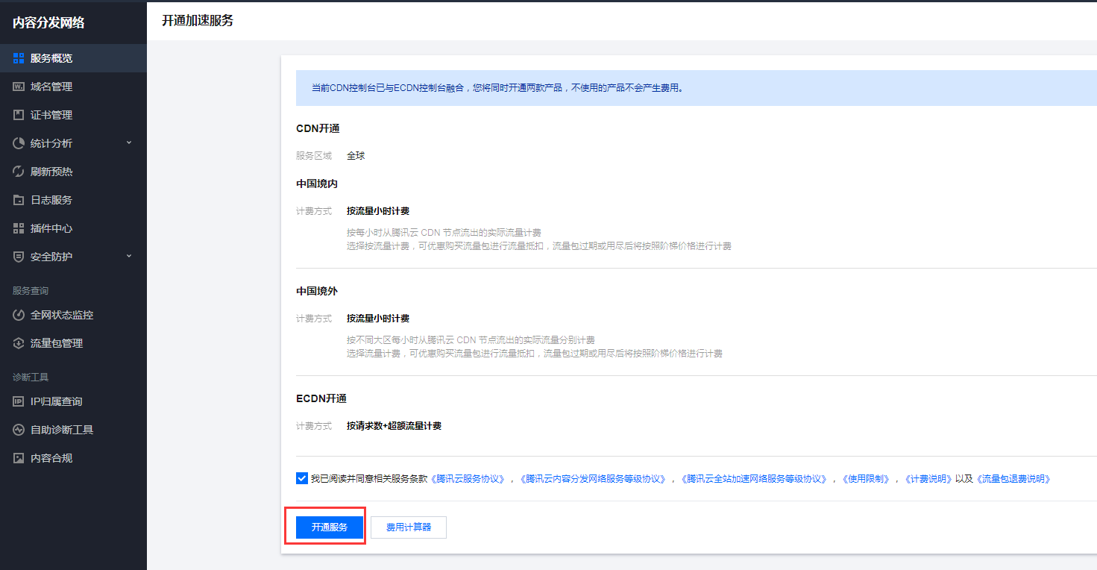Expand the 统计分析 submenu arrow
Image resolution: width=1097 pixels, height=570 pixels.
click(128, 143)
